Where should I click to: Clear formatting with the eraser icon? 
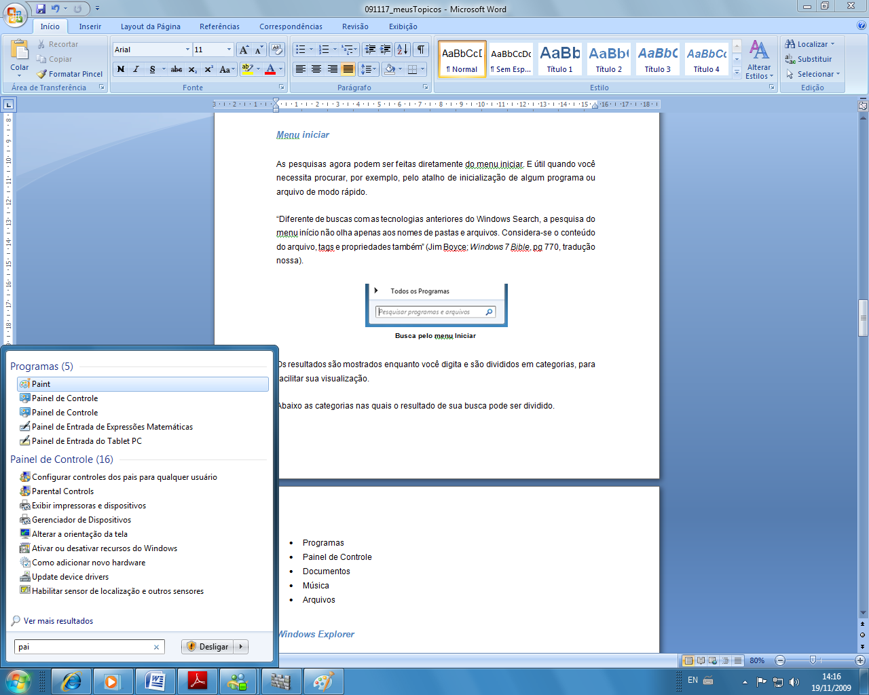click(x=276, y=50)
